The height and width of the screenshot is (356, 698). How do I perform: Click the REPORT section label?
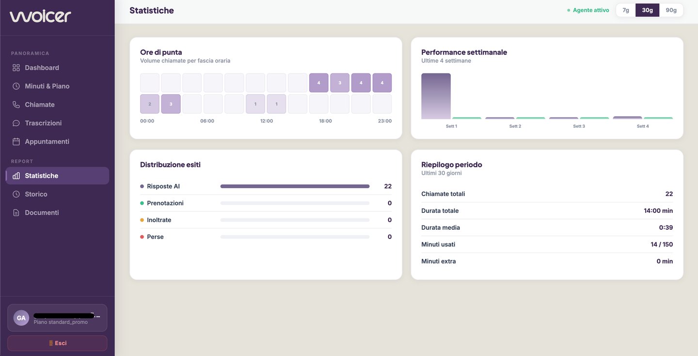[22, 161]
